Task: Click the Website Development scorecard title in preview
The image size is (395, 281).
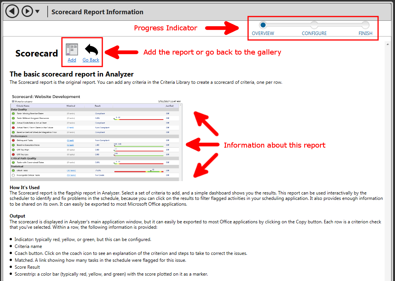Action: pos(46,96)
